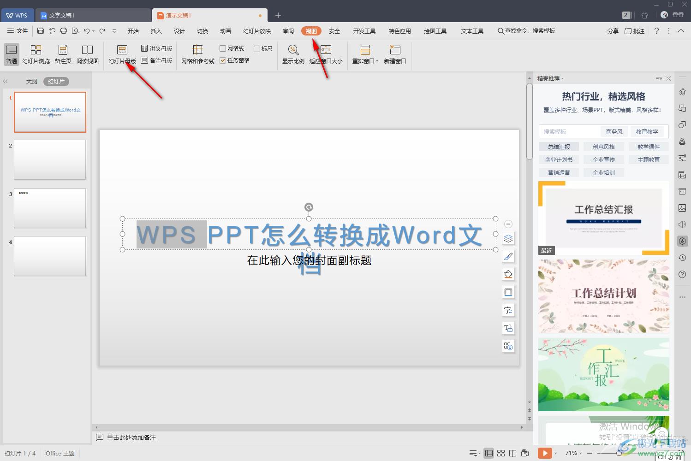This screenshot has width=691, height=461.
Task: Click the Save icon in quick toolbar
Action: click(41, 31)
